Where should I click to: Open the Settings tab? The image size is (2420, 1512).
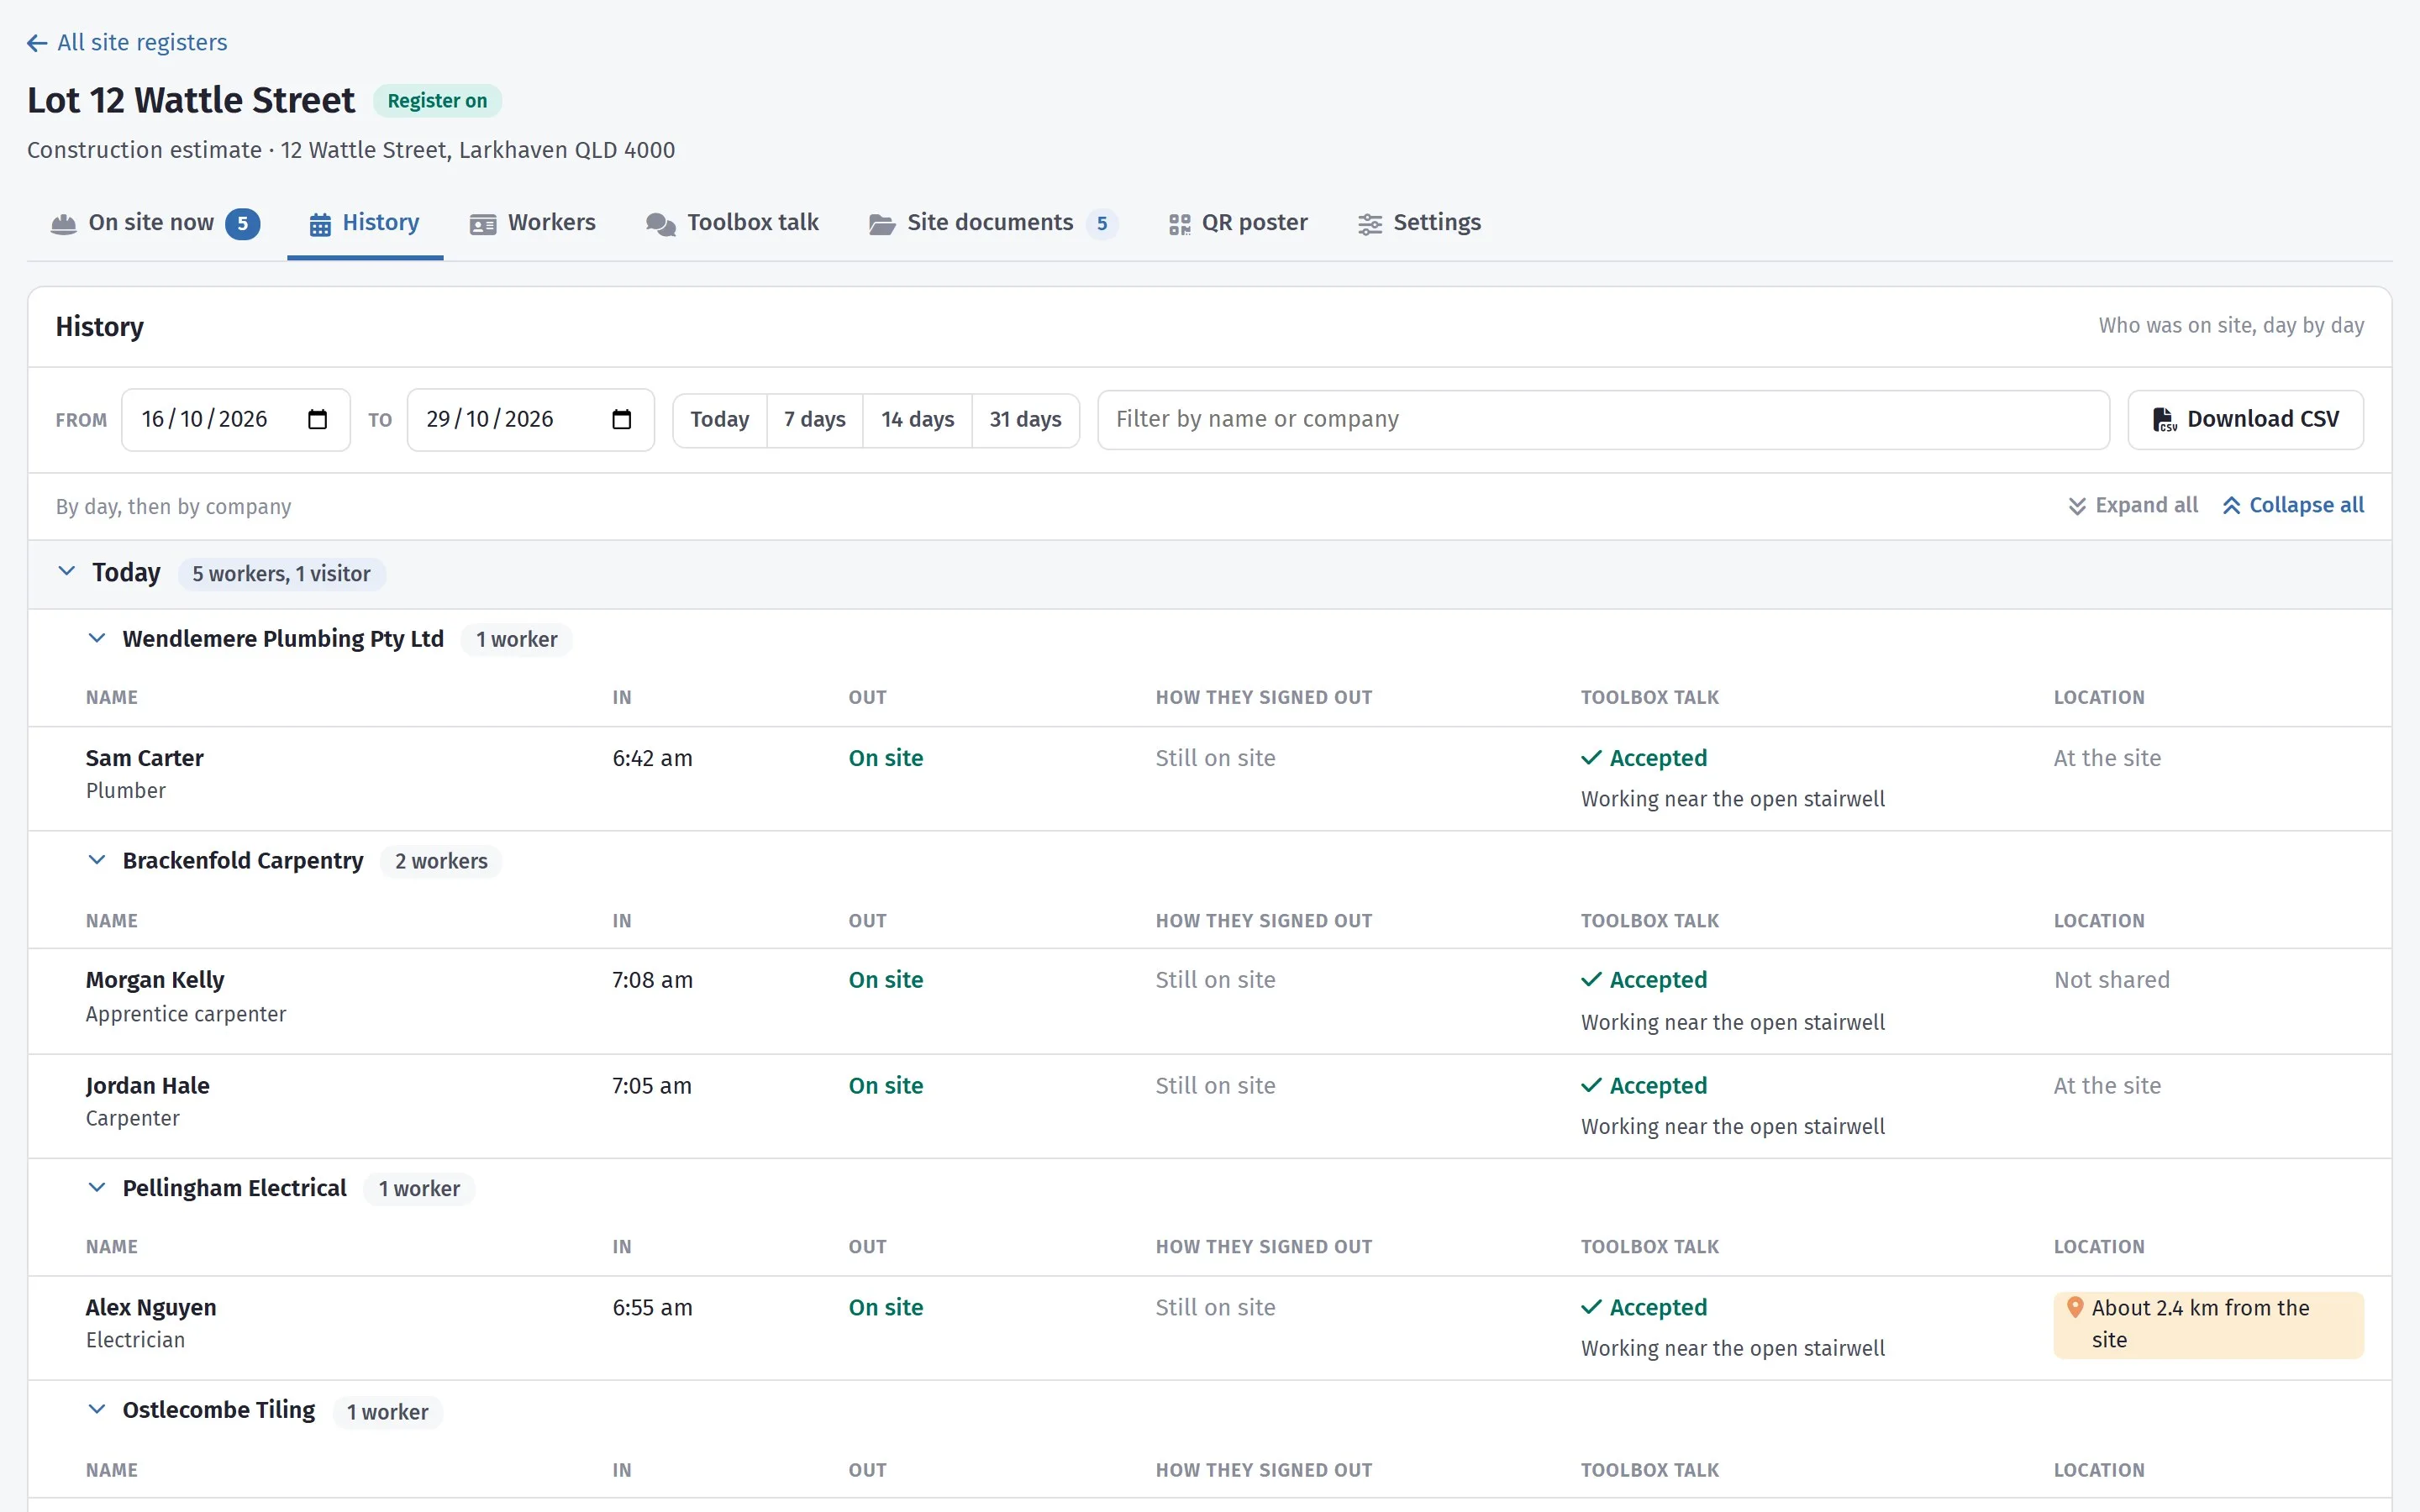coord(1419,223)
